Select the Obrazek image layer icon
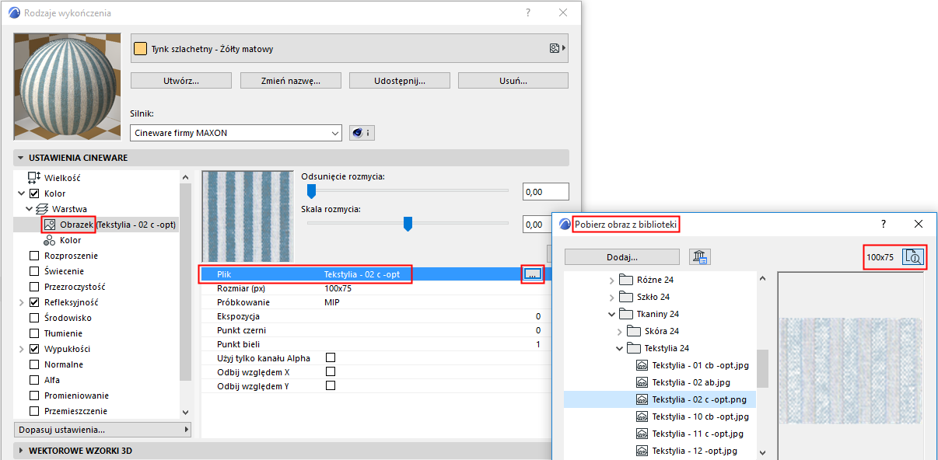 pyautogui.click(x=50, y=225)
